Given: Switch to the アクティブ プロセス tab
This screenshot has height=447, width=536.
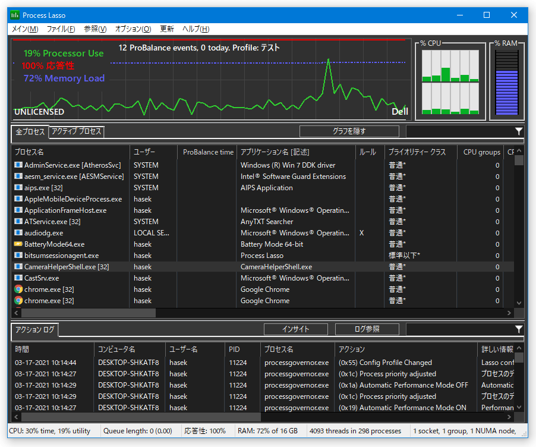Looking at the screenshot, I should [x=77, y=131].
